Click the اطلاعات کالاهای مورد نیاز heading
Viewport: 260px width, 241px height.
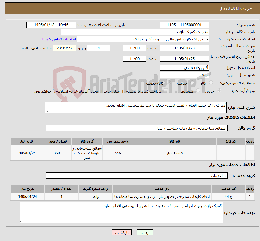point(231,117)
